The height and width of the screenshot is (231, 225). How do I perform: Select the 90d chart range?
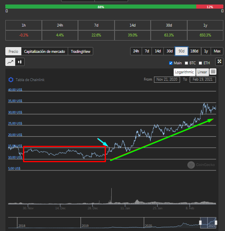(181, 51)
